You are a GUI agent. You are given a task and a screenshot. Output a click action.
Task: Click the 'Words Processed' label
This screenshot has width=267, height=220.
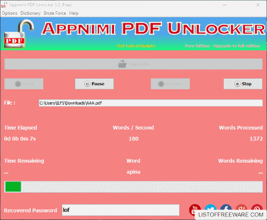point(241,128)
